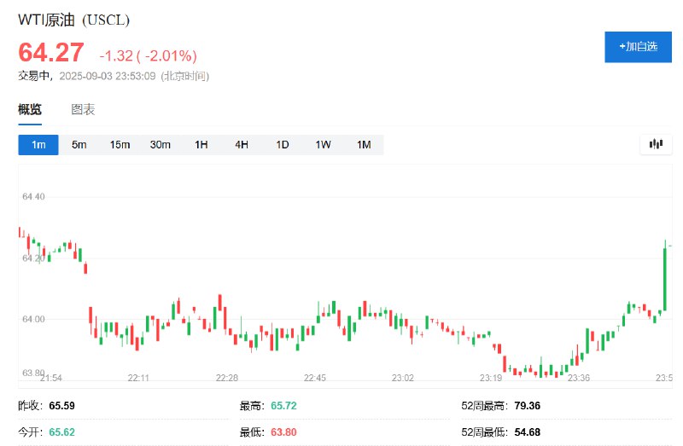The image size is (683, 446).
Task: Switch to the 概览 overview tab
Action: 30,109
